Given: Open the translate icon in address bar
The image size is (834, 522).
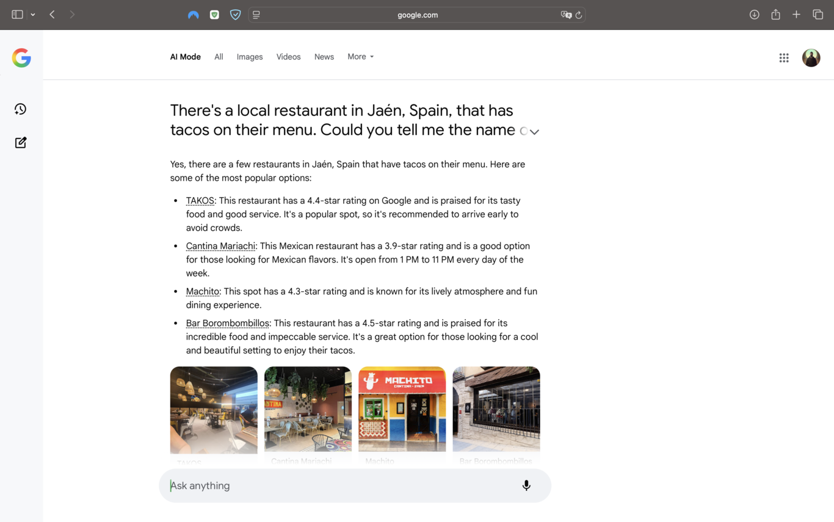Looking at the screenshot, I should tap(566, 15).
